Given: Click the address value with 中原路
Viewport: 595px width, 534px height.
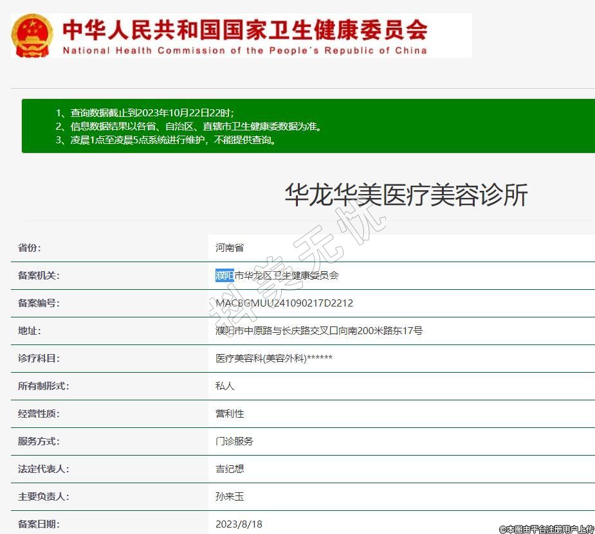Looking at the screenshot, I should pyautogui.click(x=318, y=331).
